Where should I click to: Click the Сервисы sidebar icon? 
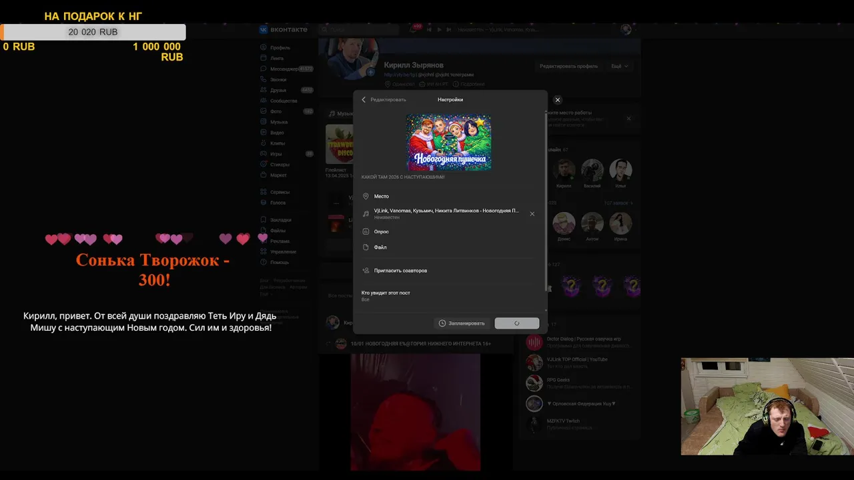pyautogui.click(x=264, y=192)
